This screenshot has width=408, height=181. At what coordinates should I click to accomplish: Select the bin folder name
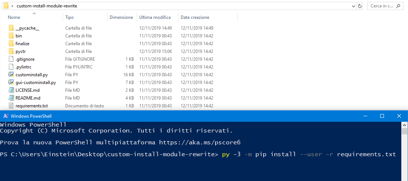coord(19,36)
